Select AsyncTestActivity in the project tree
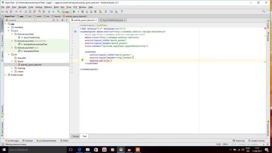272x153 pixels. 32,37
